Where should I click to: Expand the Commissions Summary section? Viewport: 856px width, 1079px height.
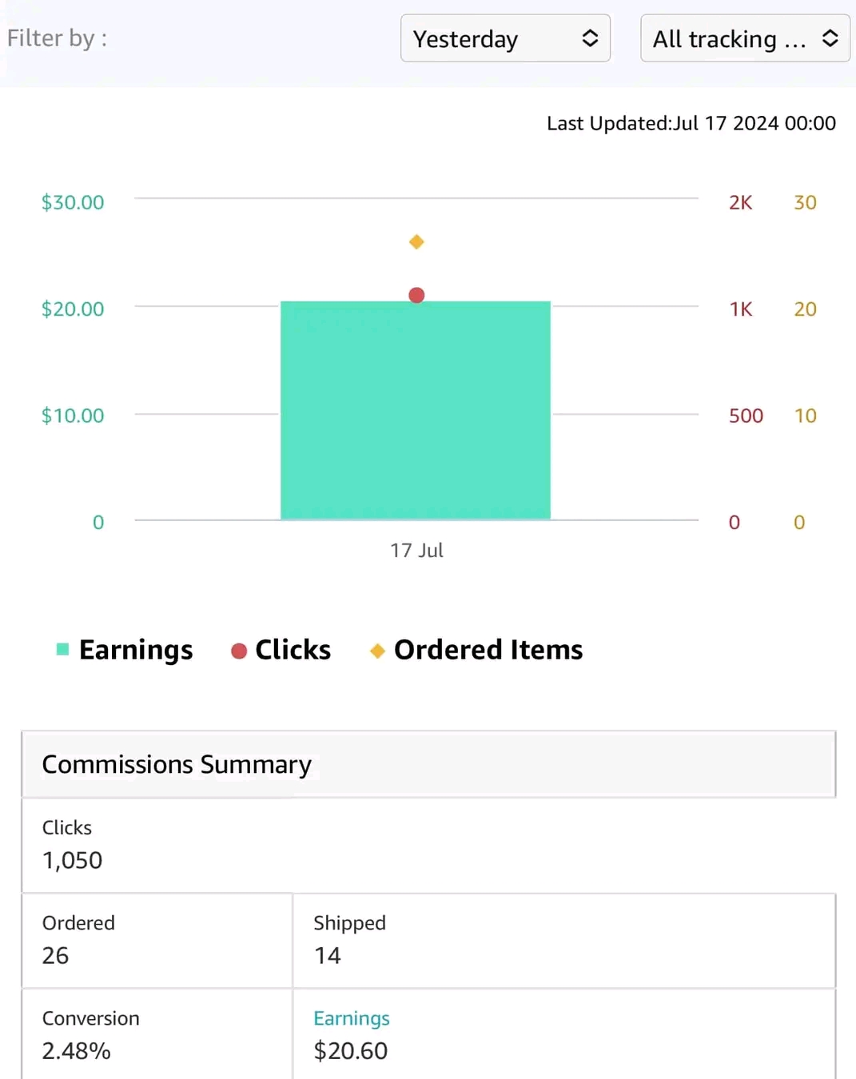coord(428,764)
